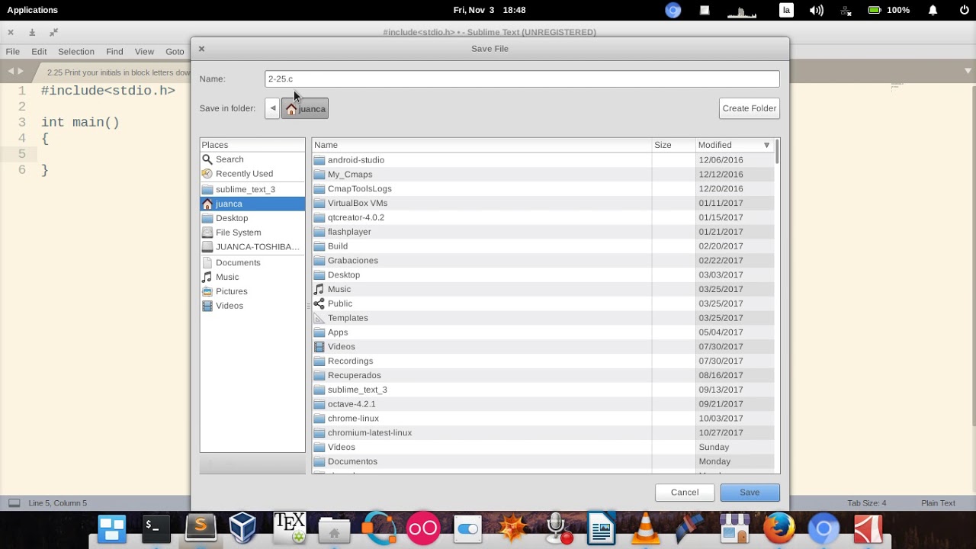Open the Applications menu in top panel

click(x=33, y=10)
